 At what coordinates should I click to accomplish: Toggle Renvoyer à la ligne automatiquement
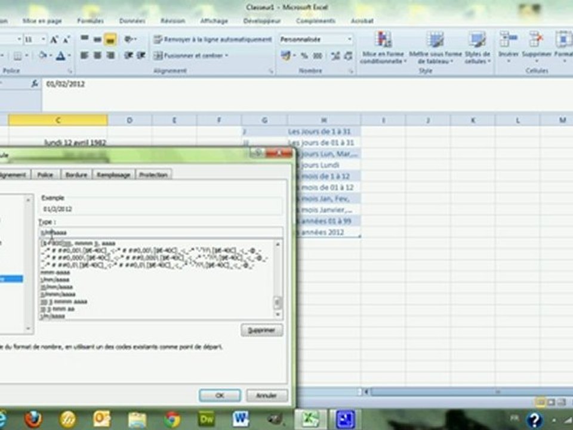[212, 39]
